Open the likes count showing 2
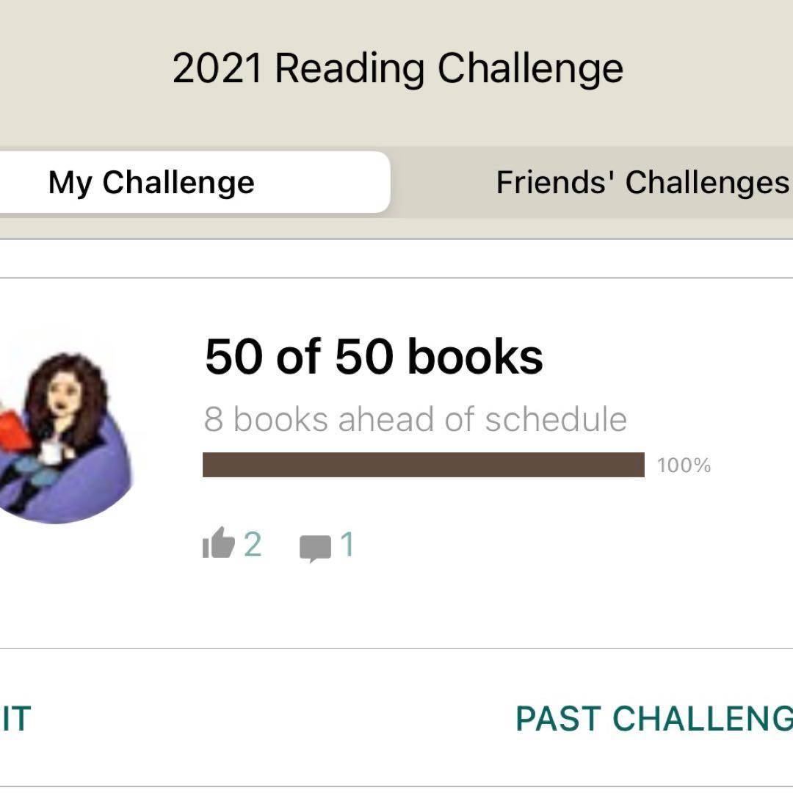 253,545
